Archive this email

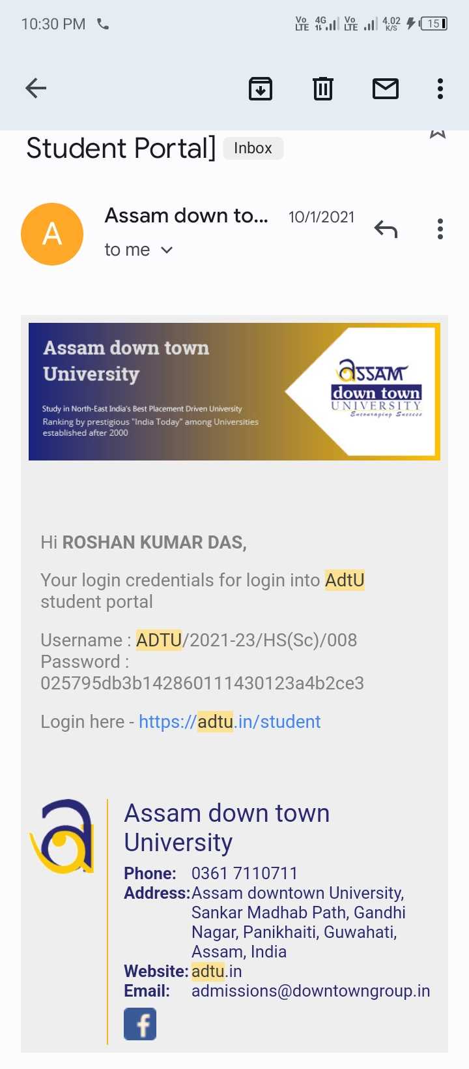coord(261,88)
